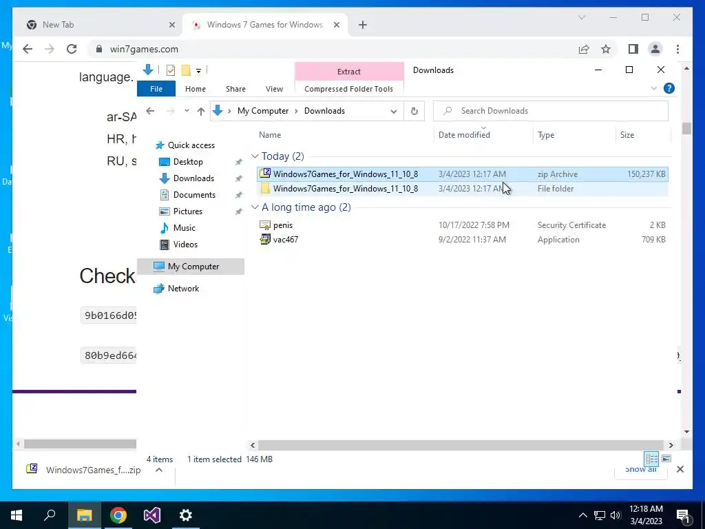The image size is (705, 529).
Task: Open Pictures in navigation pane
Action: point(187,211)
